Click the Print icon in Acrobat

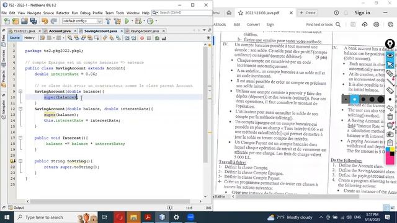[x=377, y=25]
